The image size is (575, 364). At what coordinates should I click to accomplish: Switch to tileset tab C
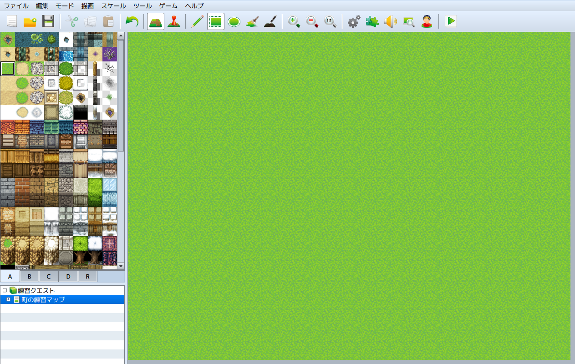[x=49, y=276]
